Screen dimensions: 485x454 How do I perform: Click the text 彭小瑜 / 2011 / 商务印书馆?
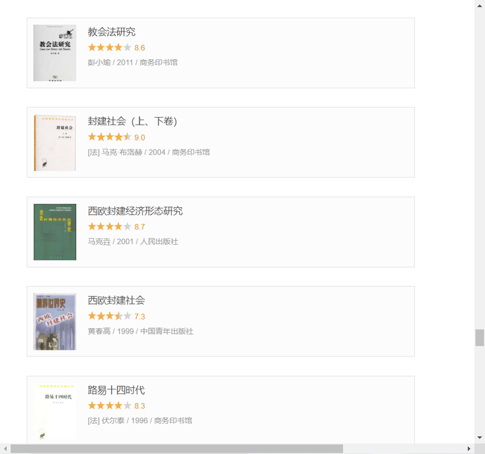pyautogui.click(x=133, y=63)
